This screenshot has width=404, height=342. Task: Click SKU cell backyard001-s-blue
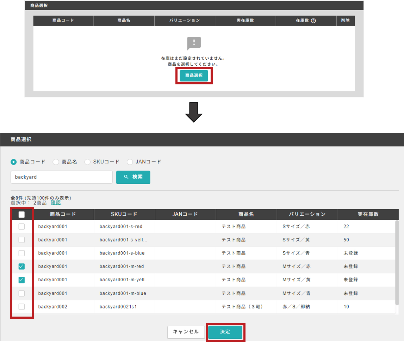122,253
